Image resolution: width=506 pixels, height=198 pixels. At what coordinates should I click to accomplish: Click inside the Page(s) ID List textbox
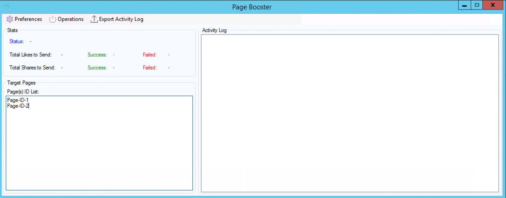(99, 143)
